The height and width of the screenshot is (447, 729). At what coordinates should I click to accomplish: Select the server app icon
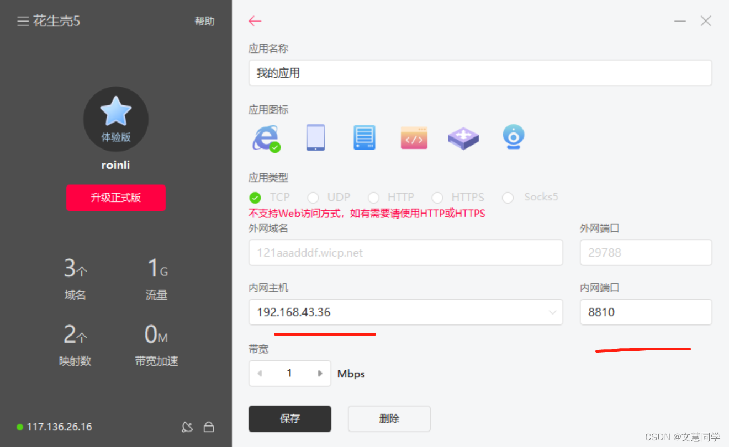[x=364, y=137]
